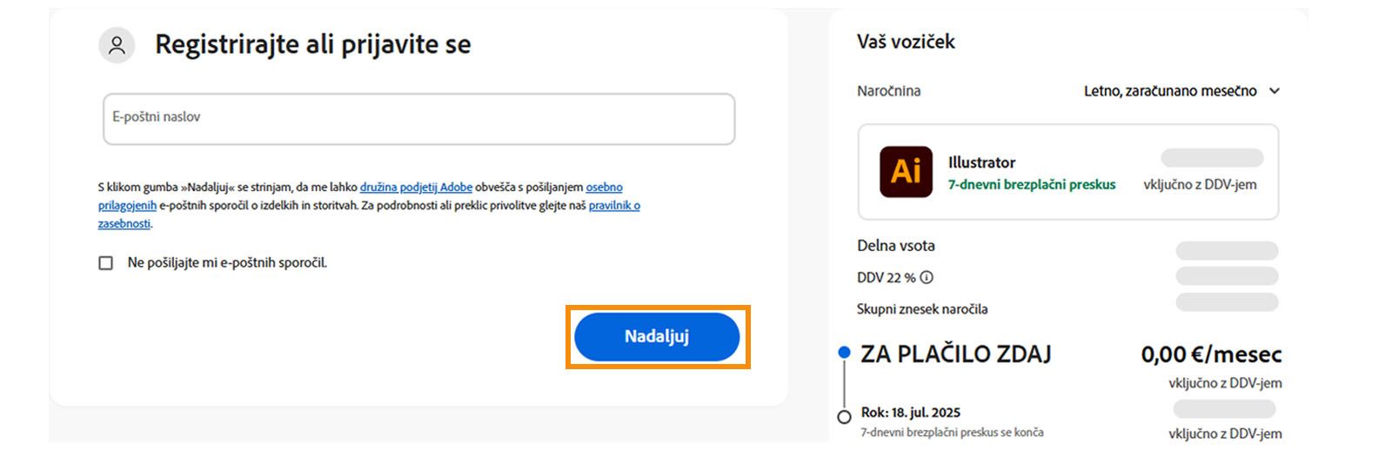Follow the osebno prilagojenih link
The width and height of the screenshot is (1392, 450).
(x=604, y=188)
